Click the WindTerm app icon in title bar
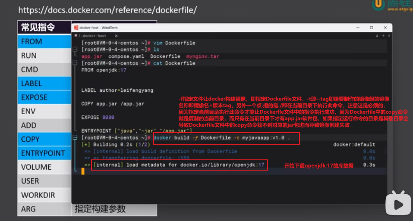Viewport: 413px width, 221px height. 76,28
